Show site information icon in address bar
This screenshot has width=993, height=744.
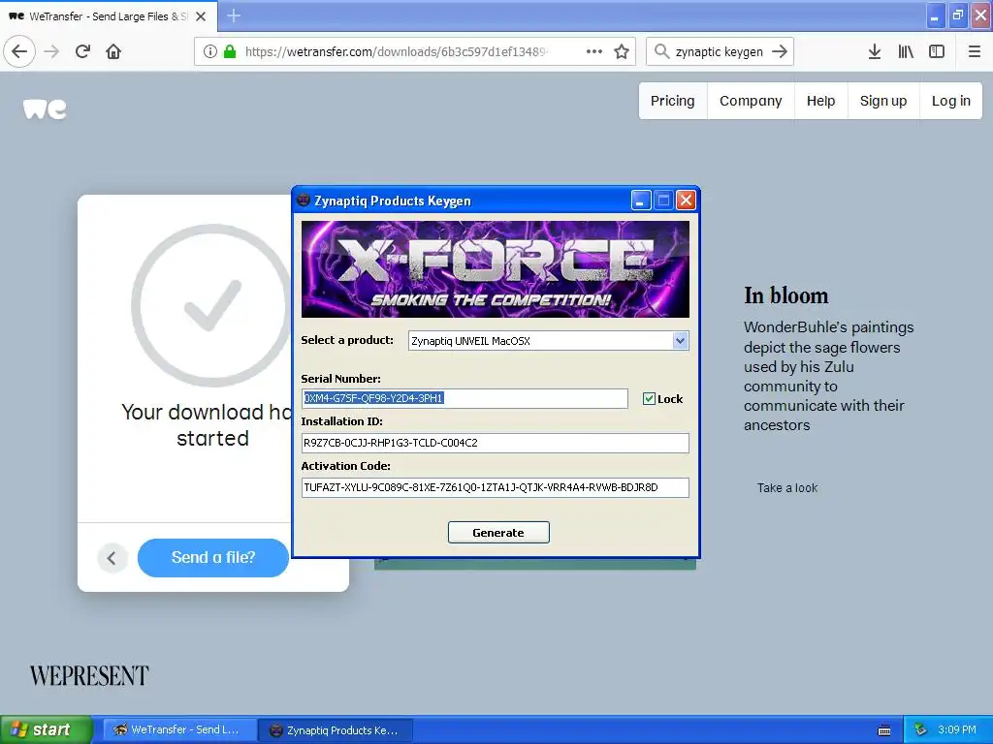pos(210,51)
